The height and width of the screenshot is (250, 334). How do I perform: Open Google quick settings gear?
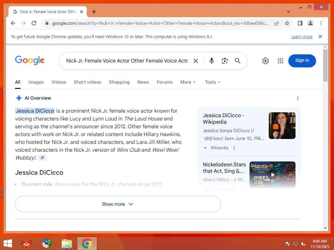click(x=266, y=61)
